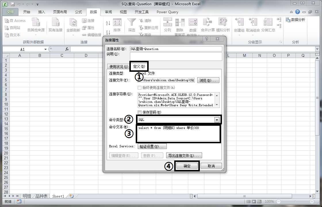The image size is (322, 207).
Task: Open 数据分析 data analysis tool
Action: tap(296, 20)
